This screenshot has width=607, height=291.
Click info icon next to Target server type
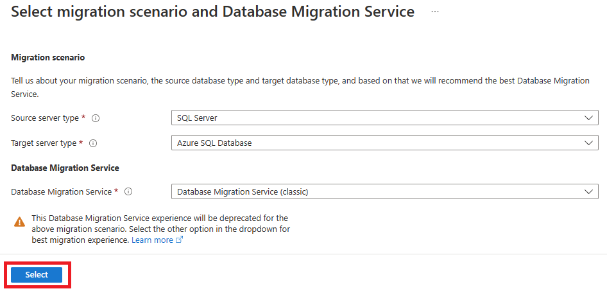(93, 143)
